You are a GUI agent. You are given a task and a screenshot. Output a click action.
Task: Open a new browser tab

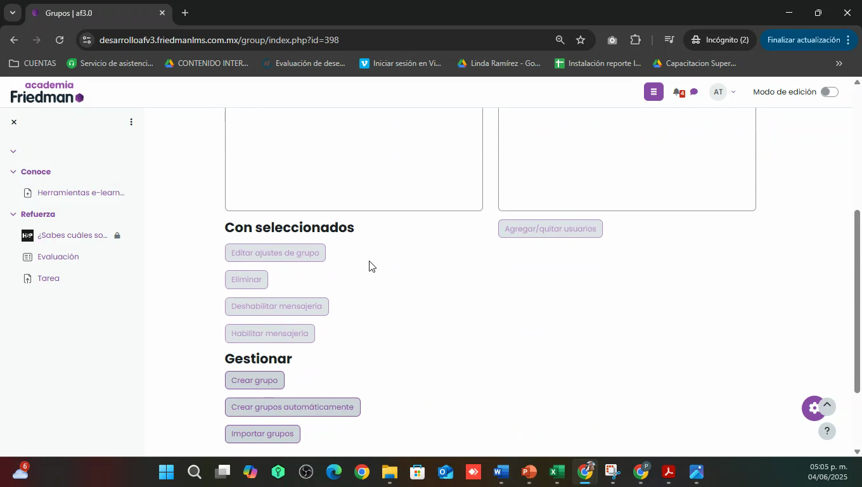[x=184, y=13]
